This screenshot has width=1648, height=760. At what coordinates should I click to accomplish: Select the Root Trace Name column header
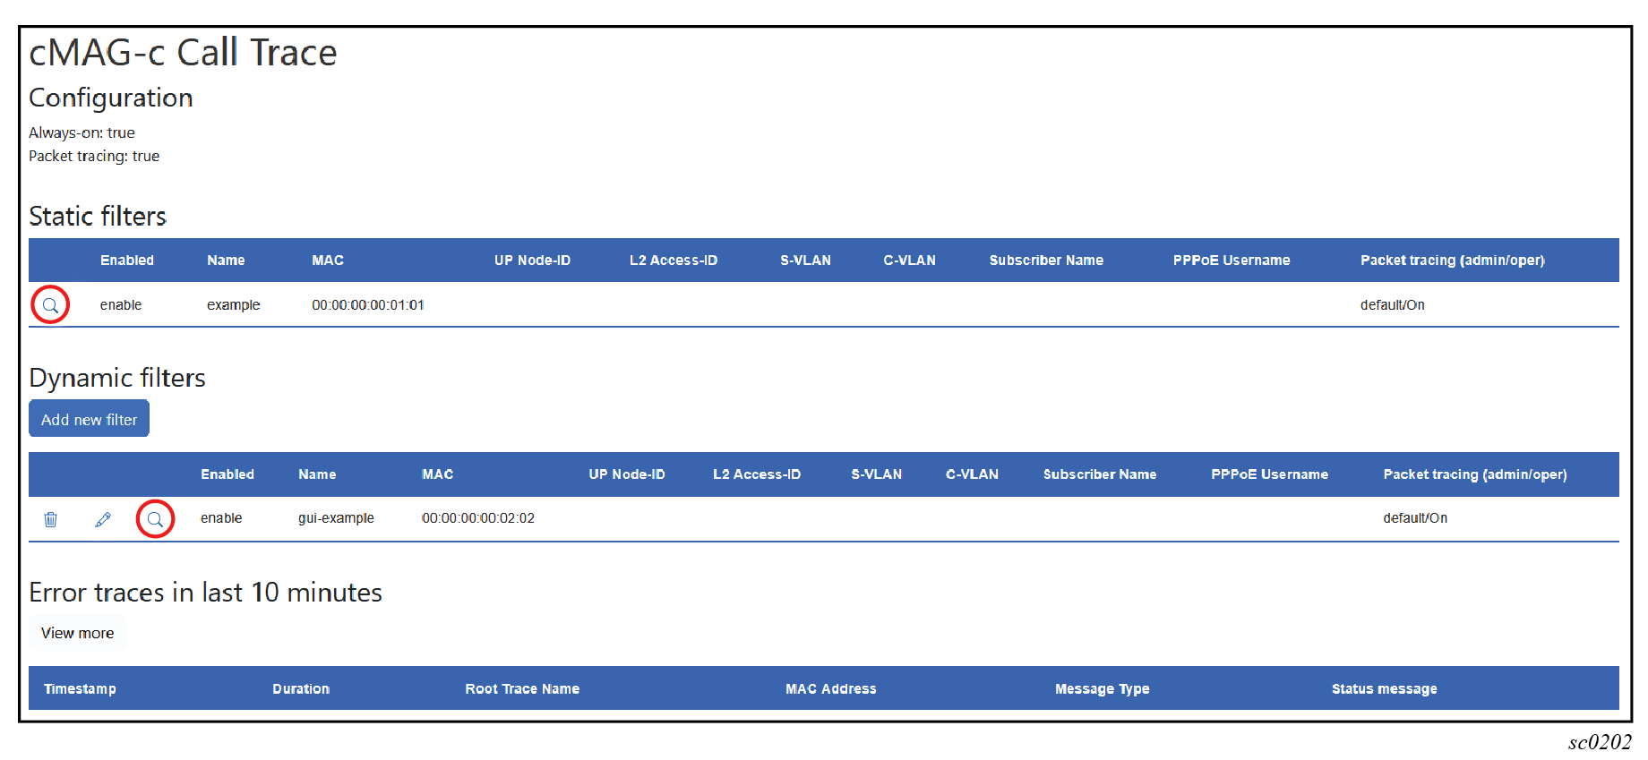pyautogui.click(x=522, y=688)
